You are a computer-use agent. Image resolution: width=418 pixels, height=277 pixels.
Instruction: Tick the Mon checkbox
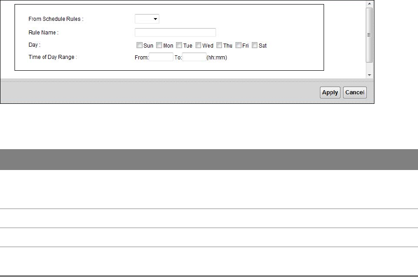[x=159, y=45]
